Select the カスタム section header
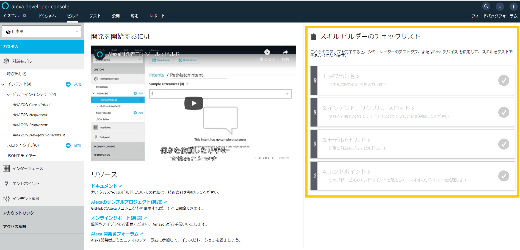This screenshot has width=520, height=250. (x=42, y=47)
